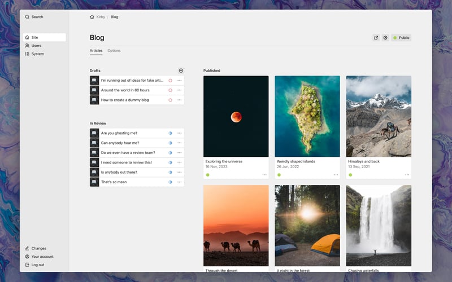Click the Search magnifier icon
This screenshot has height=282, width=452.
[x=27, y=17]
